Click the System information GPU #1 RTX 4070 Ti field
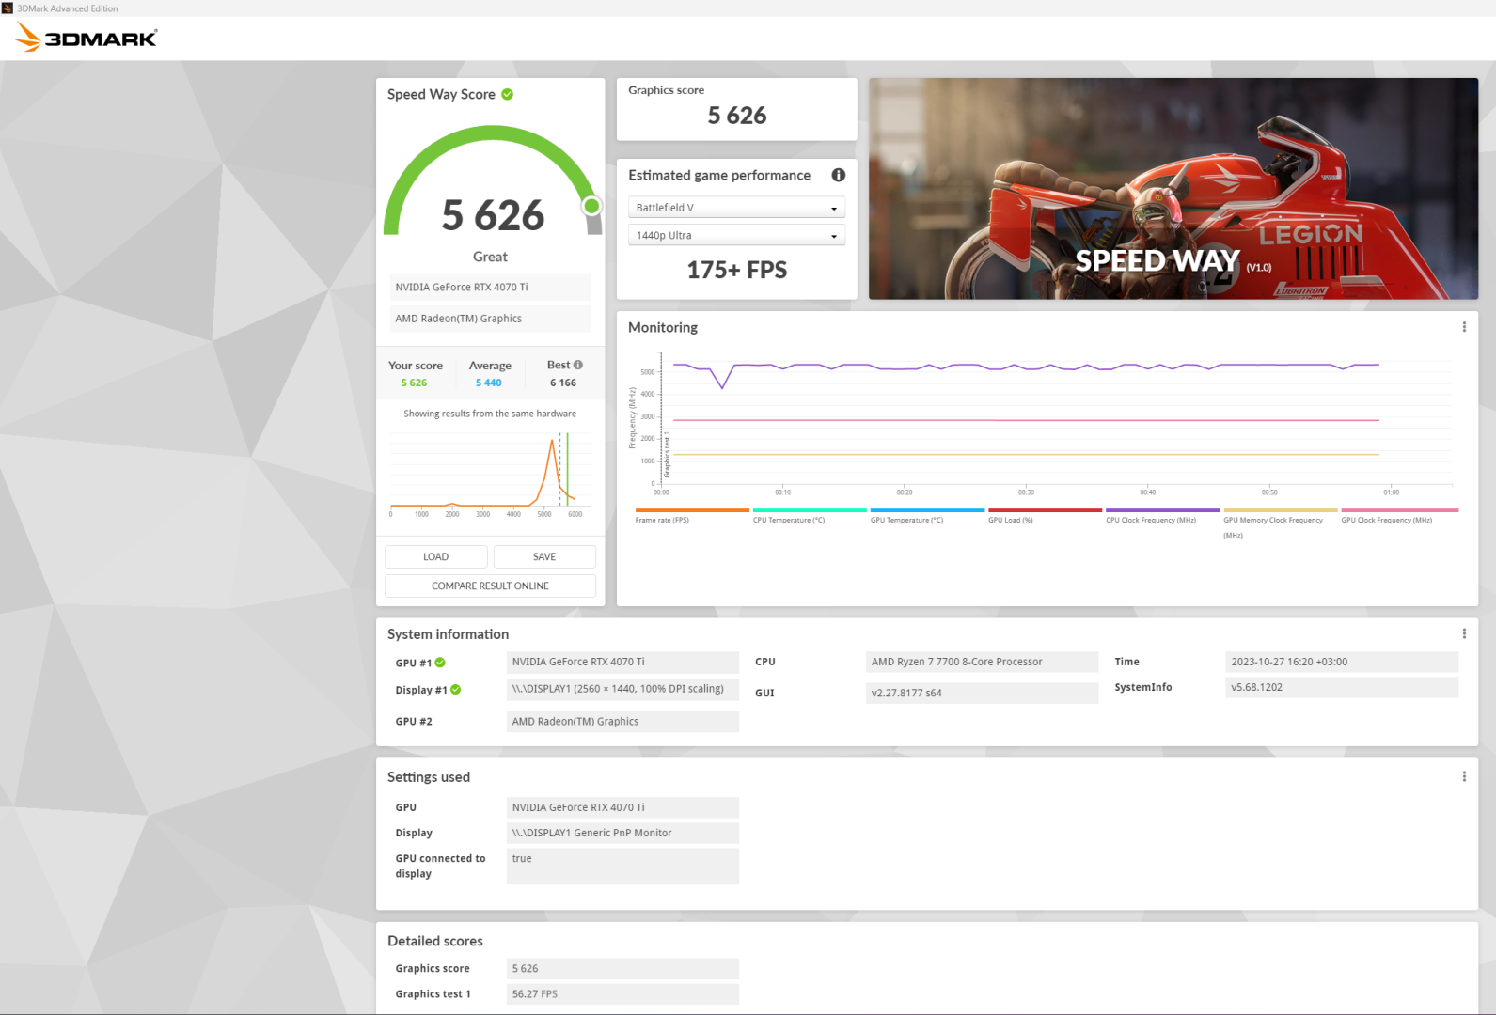This screenshot has width=1496, height=1015. click(x=622, y=662)
